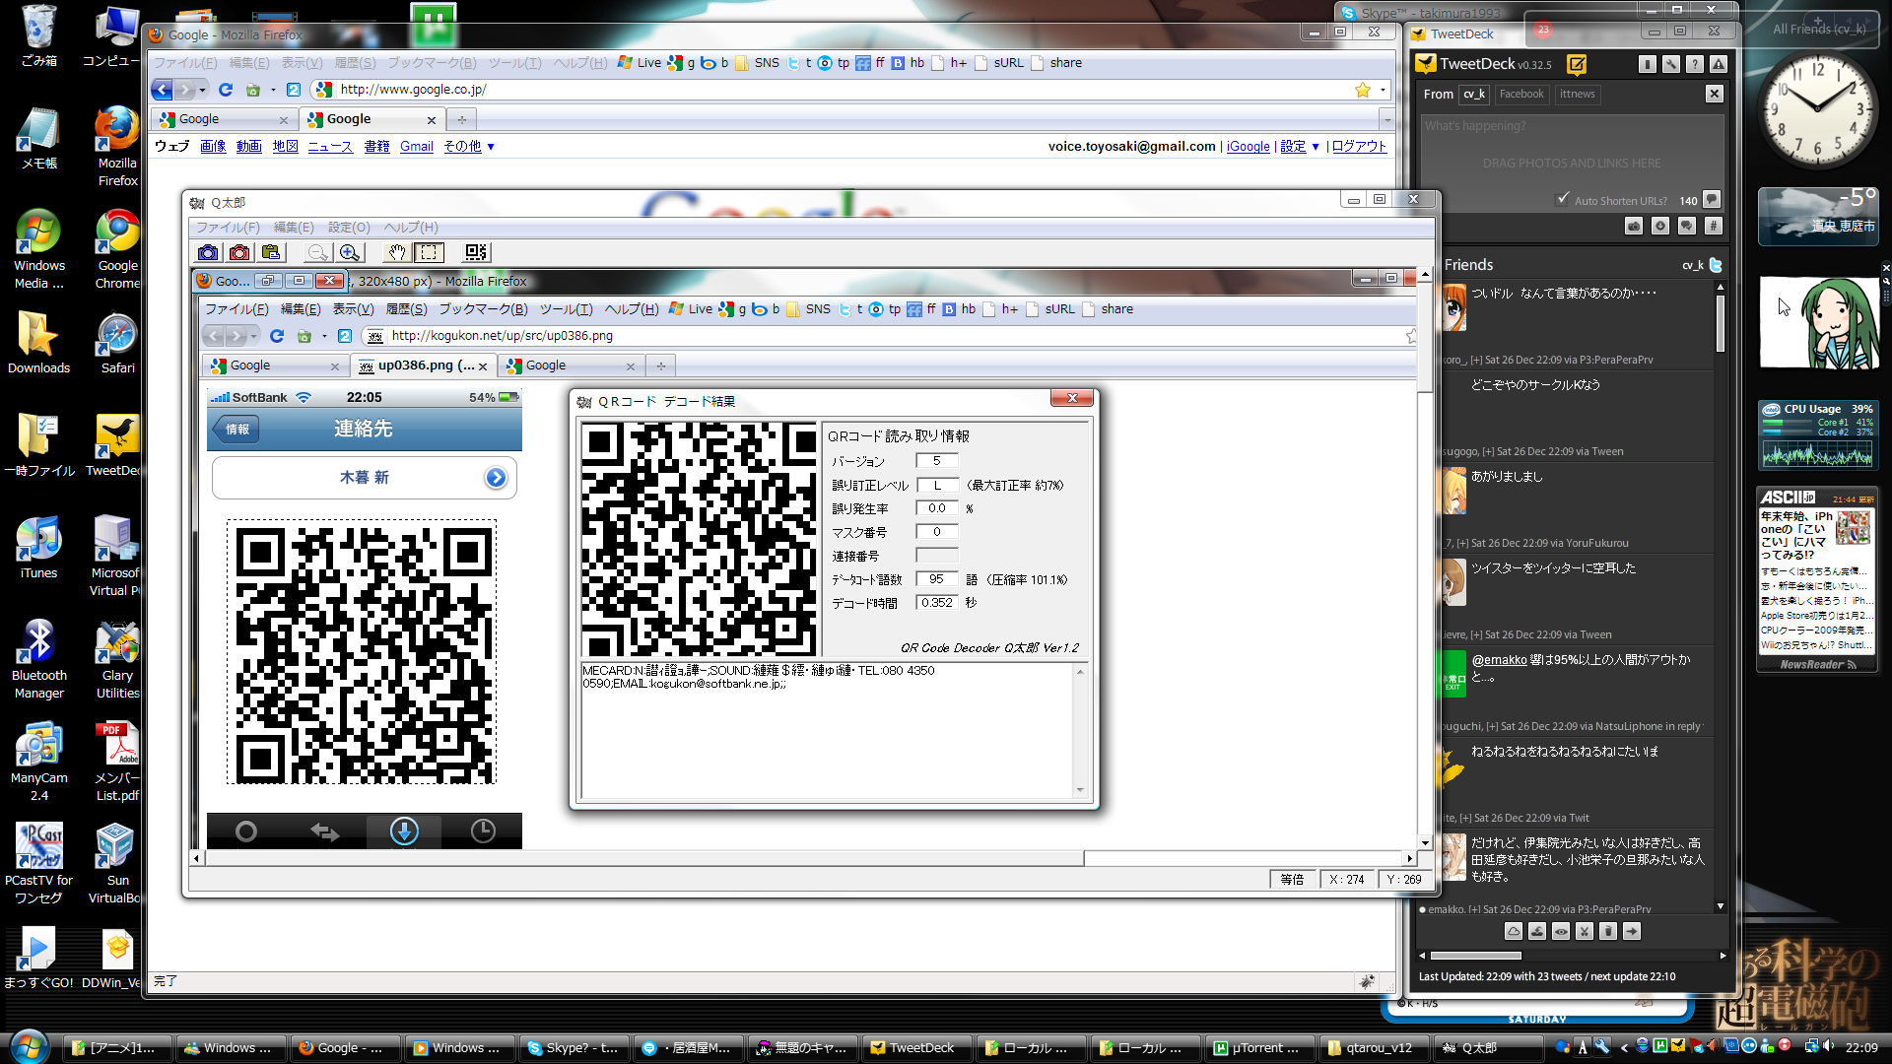
Task: Click the ログアウト link on Google page
Action: pos(1359,146)
